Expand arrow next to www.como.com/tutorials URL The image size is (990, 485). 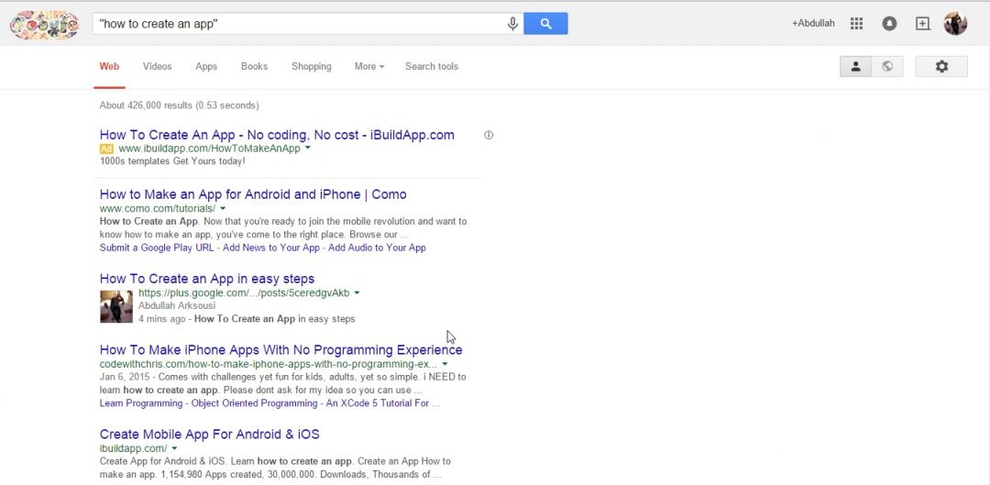coord(222,208)
